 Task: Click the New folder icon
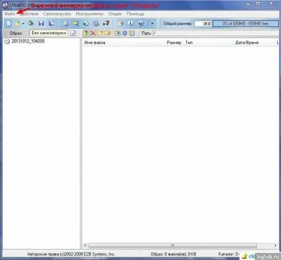[x=100, y=33]
